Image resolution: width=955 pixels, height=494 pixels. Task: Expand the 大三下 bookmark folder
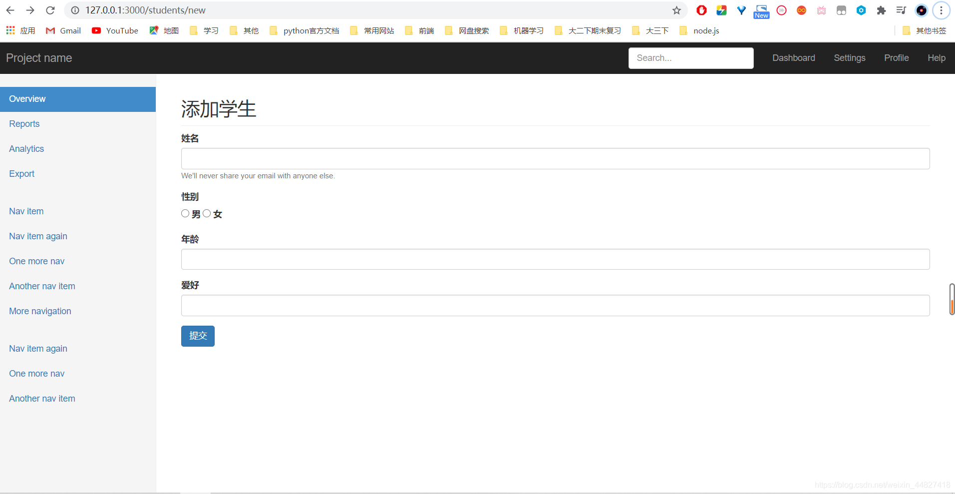[650, 30]
